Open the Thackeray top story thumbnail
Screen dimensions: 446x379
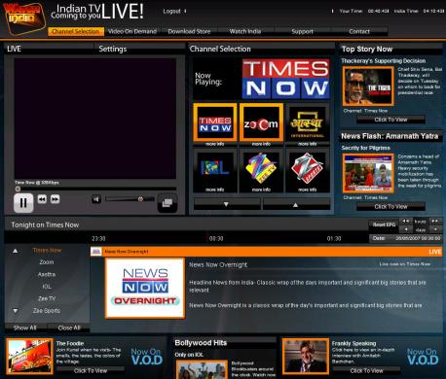pos(368,86)
